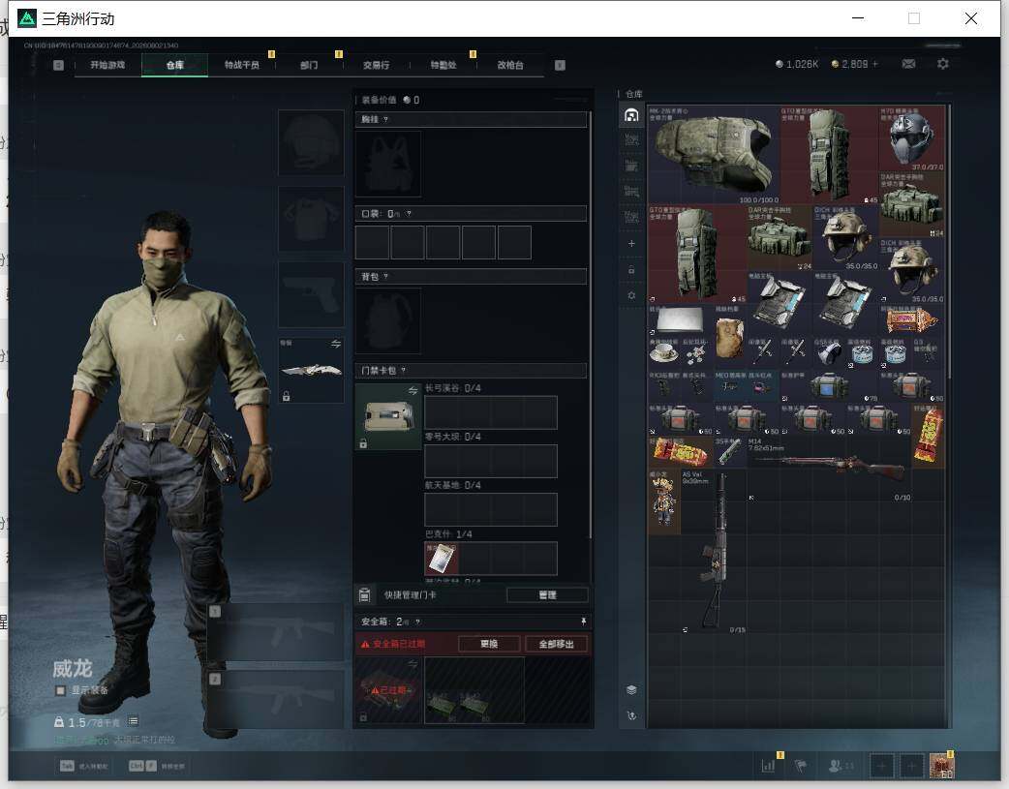Click the help mark next to 安全箱
The image size is (1009, 789).
pos(417,622)
